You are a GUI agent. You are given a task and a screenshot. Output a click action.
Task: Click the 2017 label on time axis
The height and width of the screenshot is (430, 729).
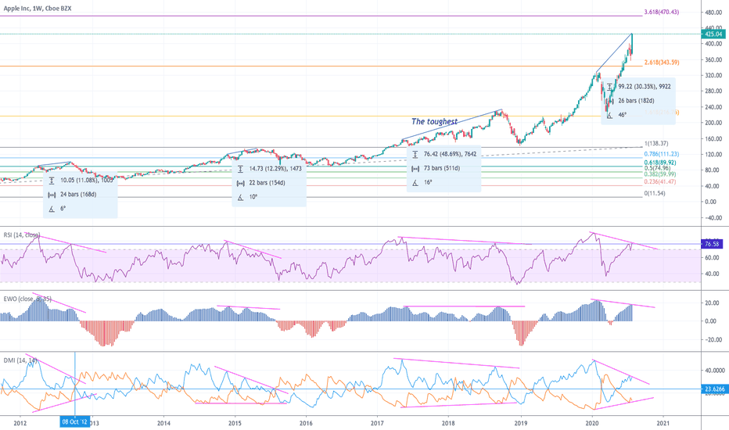(x=377, y=423)
